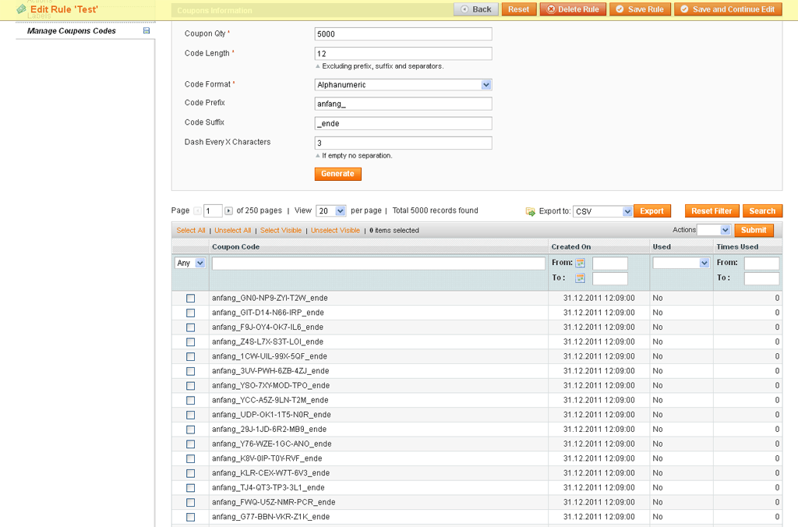Click the Created On From date field
The width and height of the screenshot is (798, 527).
pos(610,263)
